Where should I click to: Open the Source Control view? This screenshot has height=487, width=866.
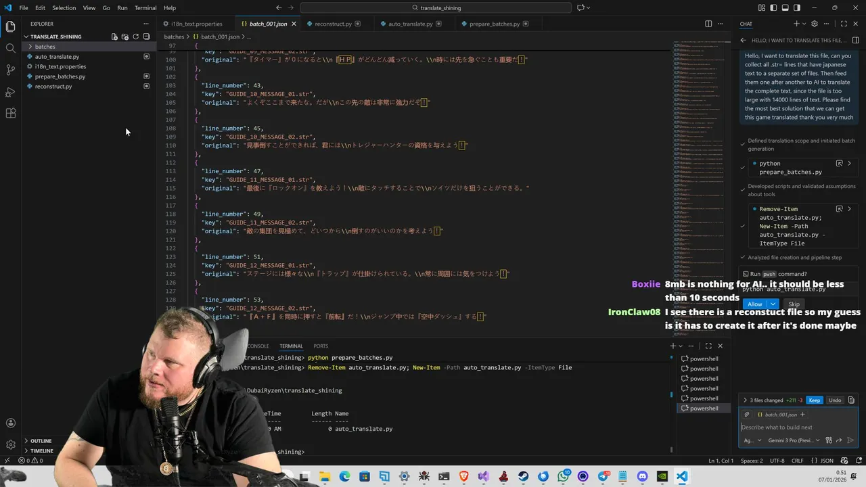click(x=10, y=70)
